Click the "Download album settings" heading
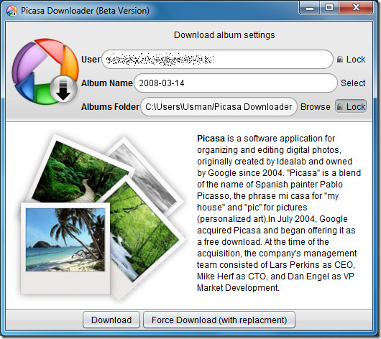Viewport: 381px width, 339px height. pyautogui.click(x=224, y=35)
